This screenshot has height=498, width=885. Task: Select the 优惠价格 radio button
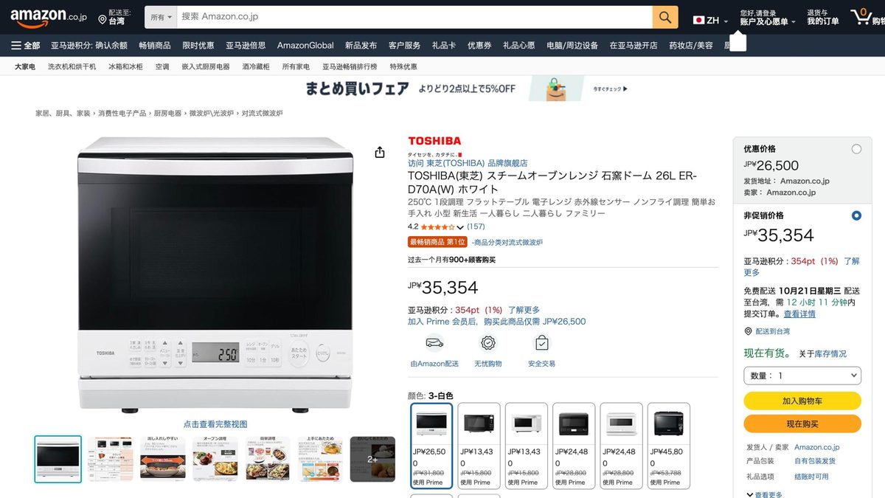(x=856, y=149)
